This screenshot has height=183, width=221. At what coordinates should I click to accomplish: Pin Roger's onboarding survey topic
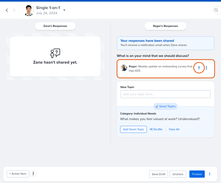199,68
